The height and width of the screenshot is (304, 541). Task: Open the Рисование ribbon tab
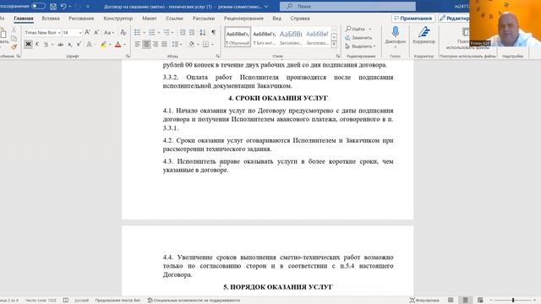[81, 19]
